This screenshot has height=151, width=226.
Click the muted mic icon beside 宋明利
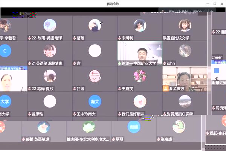pyautogui.click(x=119, y=38)
